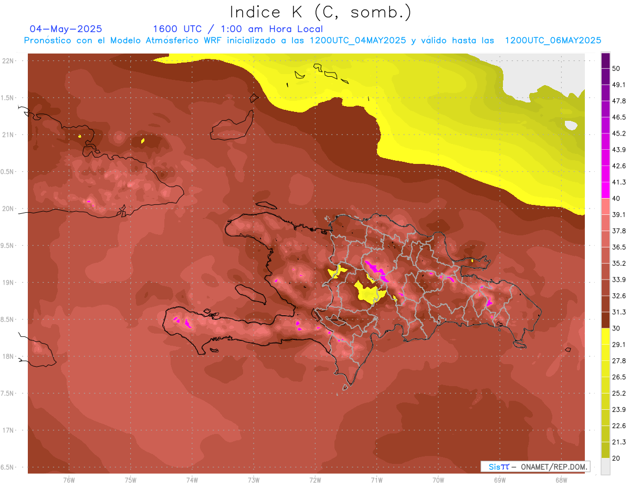Select the date label "04-May-2025"
Screen dimensions: 630x487
pos(66,29)
